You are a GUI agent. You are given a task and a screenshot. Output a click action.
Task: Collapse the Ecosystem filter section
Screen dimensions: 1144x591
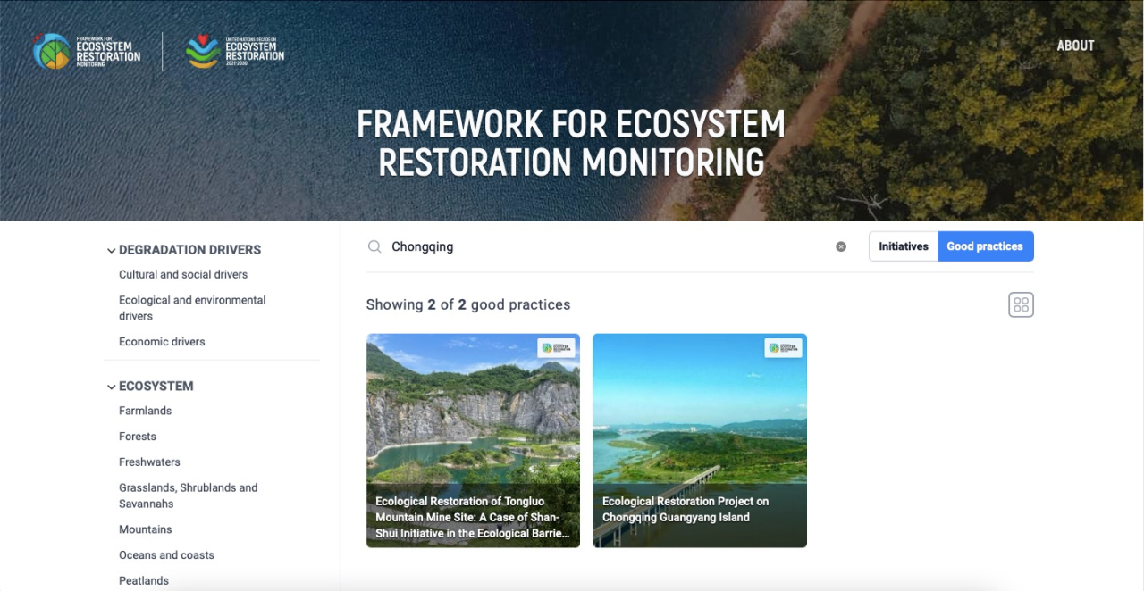coord(112,387)
